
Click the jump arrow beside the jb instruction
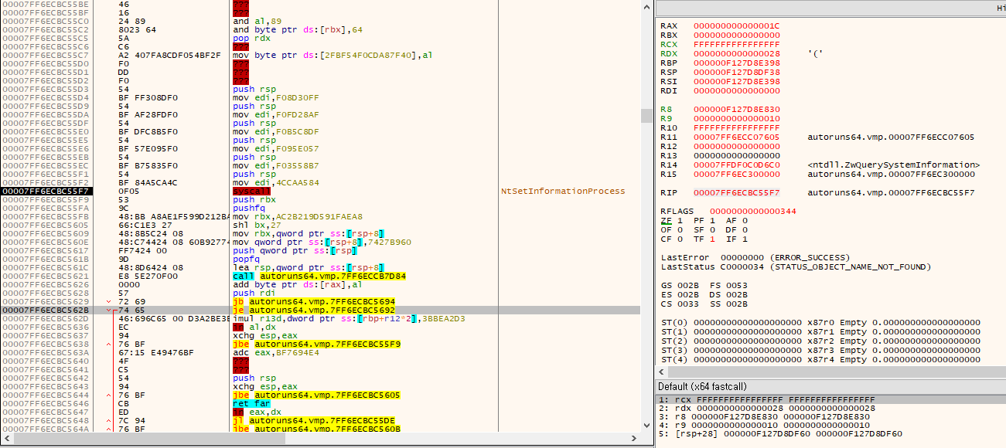pyautogui.click(x=108, y=301)
